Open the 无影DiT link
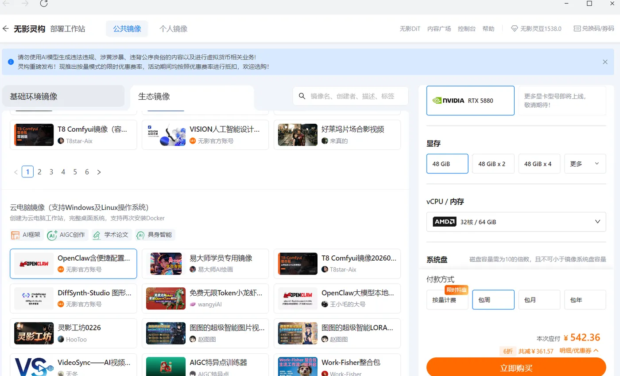 coord(410,29)
